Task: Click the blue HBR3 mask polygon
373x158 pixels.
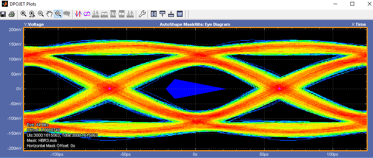Action: (x=184, y=89)
